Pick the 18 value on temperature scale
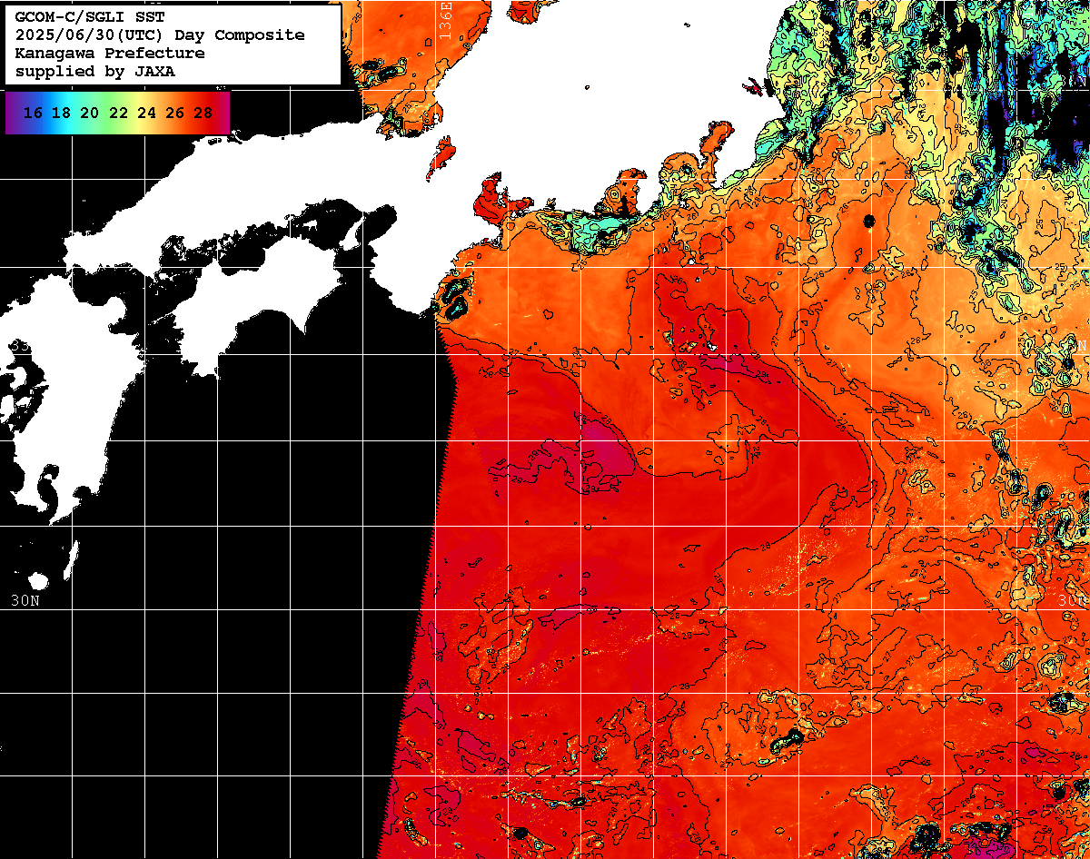 61,114
